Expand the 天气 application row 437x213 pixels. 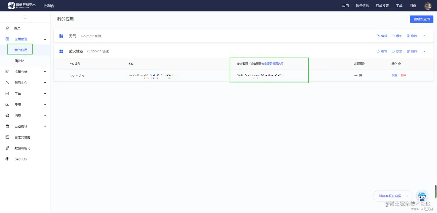pyautogui.click(x=424, y=36)
